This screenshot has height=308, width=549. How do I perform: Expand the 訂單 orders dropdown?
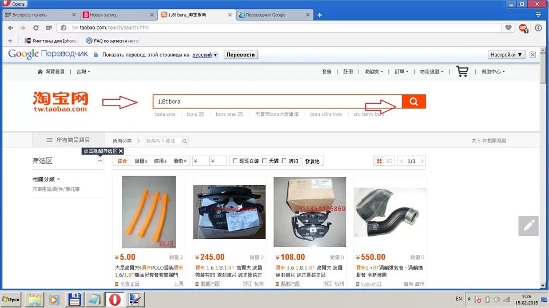tap(401, 71)
